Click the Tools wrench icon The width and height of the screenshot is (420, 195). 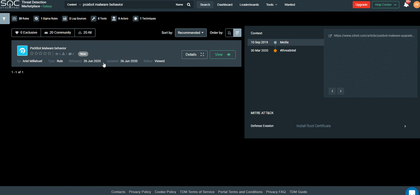pyautogui.click(x=93, y=19)
